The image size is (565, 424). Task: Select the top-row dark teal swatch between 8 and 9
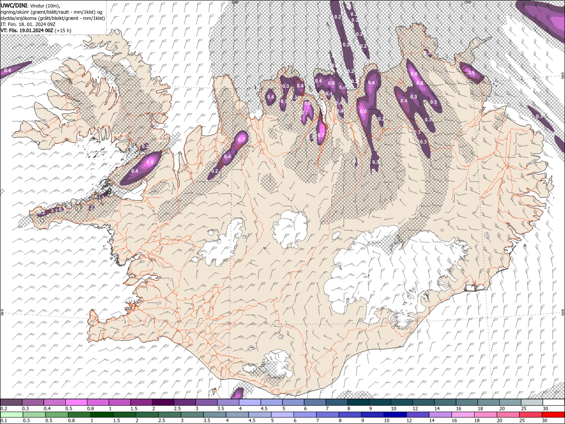tap(358, 402)
